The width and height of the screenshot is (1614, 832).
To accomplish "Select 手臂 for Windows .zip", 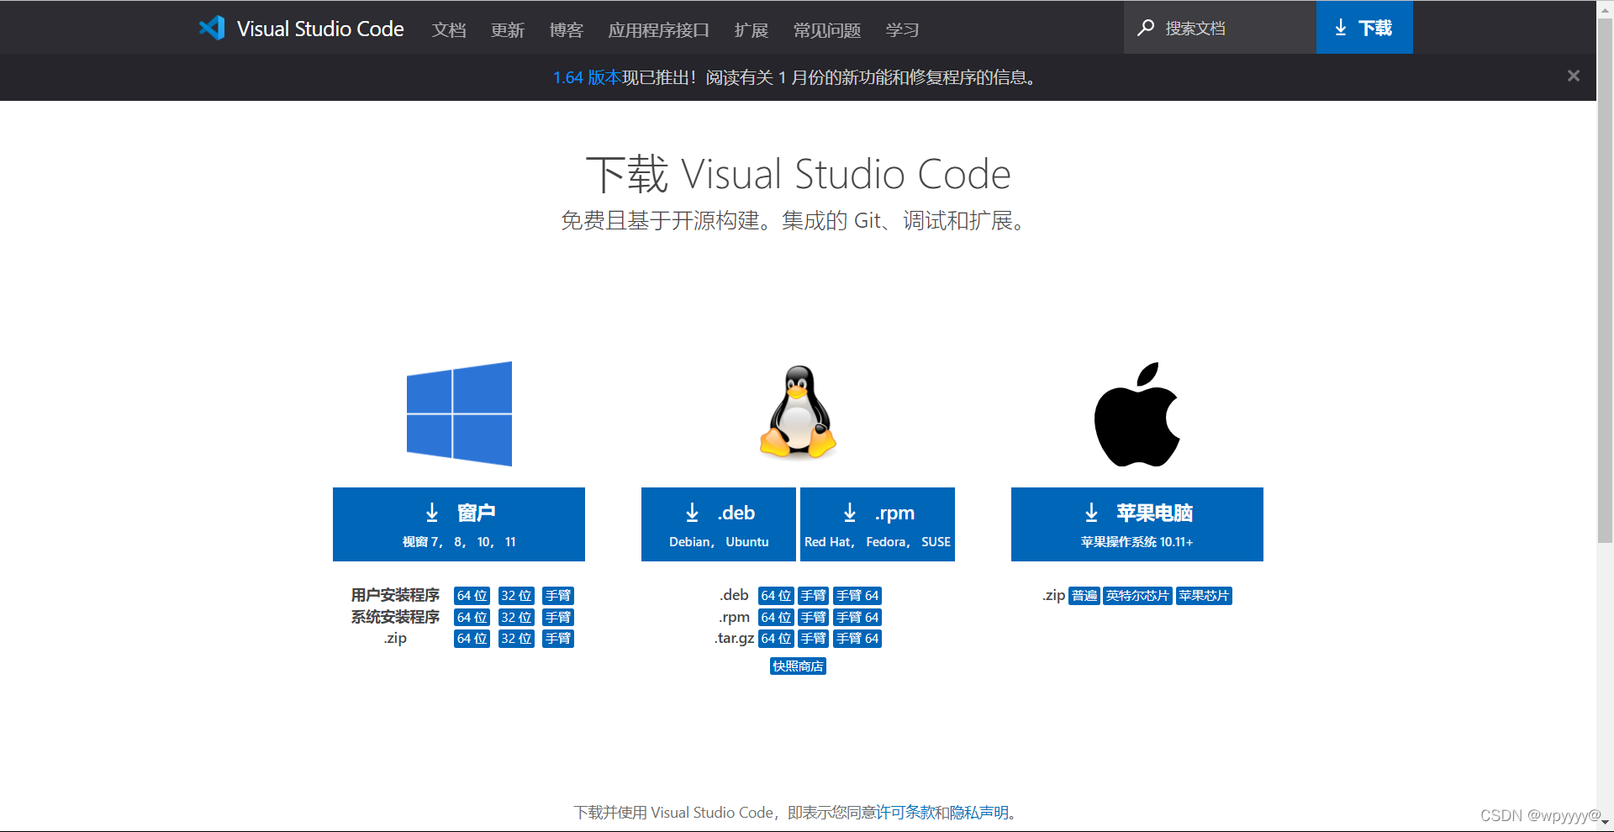I will pyautogui.click(x=558, y=639).
